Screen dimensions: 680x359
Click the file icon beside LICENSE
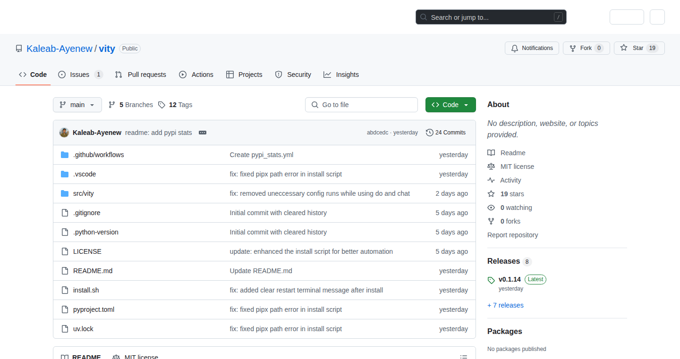coord(65,251)
